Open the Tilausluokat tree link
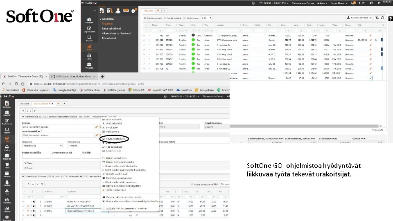Screen dimensions: 393x221 (109, 38)
